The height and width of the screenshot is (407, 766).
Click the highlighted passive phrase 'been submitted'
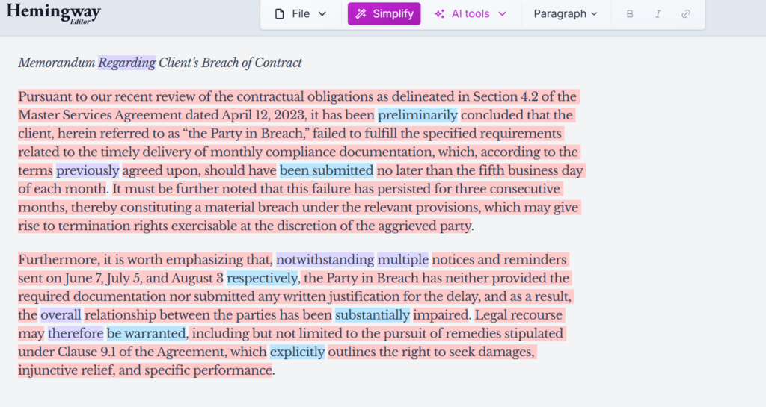[x=326, y=170]
